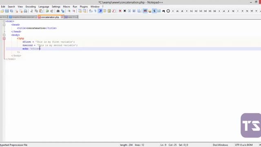Viewport: 261px width, 147px height.
Task: Click the Cut scissors icon
Action: 31,11
